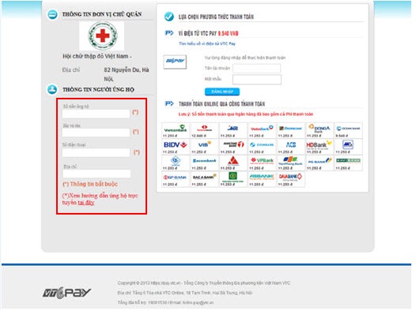
Task: Choose the bank between VietinBank and DongA Bank
Action: [x=291, y=130]
